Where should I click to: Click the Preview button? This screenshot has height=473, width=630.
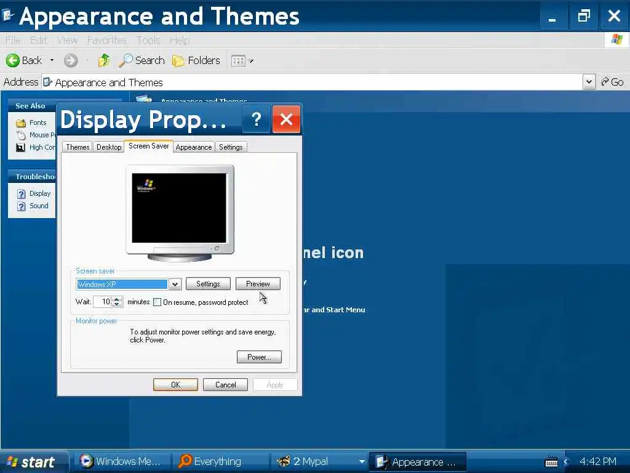click(258, 284)
